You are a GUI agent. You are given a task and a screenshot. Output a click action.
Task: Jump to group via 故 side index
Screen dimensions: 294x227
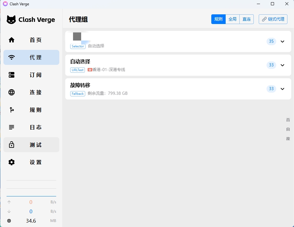coord(288,139)
